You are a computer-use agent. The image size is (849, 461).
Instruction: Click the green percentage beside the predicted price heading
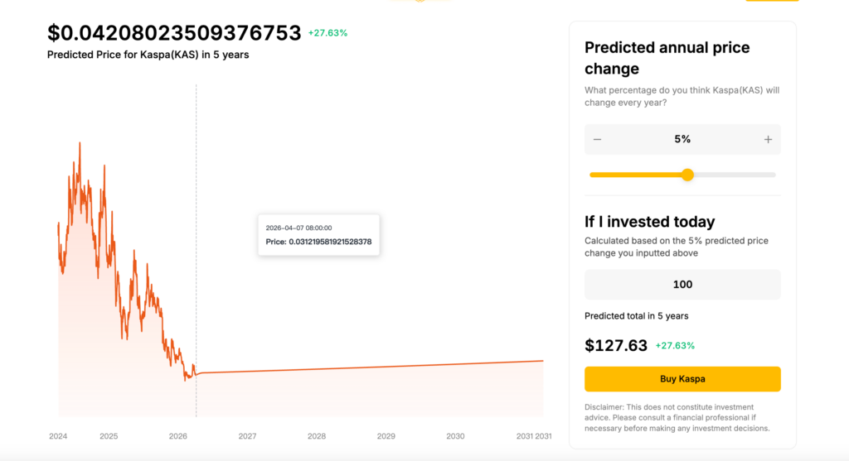click(x=327, y=33)
